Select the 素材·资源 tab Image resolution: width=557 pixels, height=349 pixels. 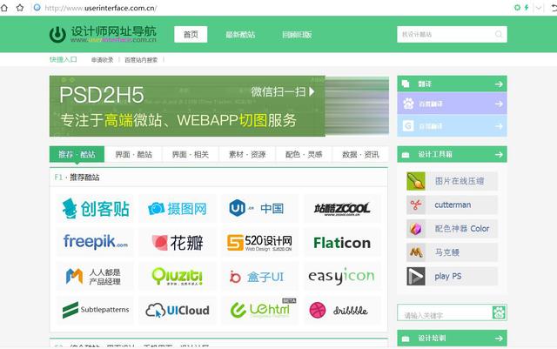247,154
